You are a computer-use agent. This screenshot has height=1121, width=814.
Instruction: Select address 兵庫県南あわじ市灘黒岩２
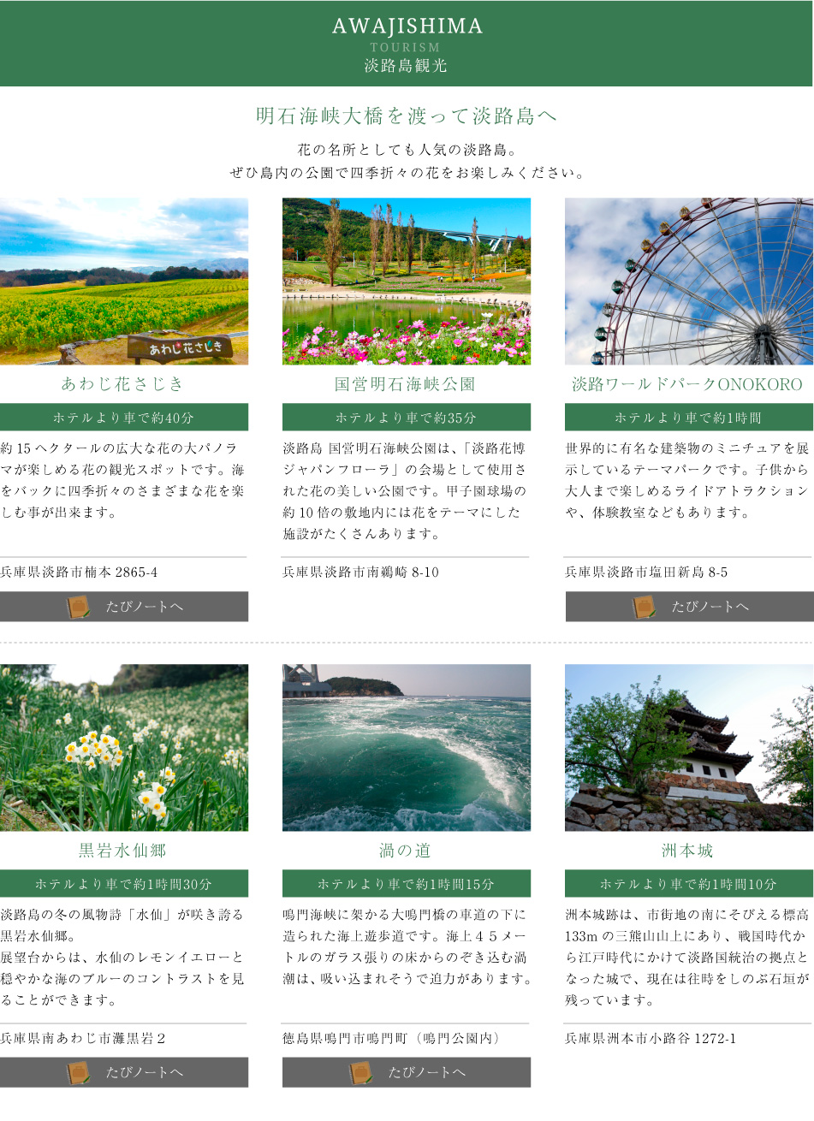[x=83, y=1039]
